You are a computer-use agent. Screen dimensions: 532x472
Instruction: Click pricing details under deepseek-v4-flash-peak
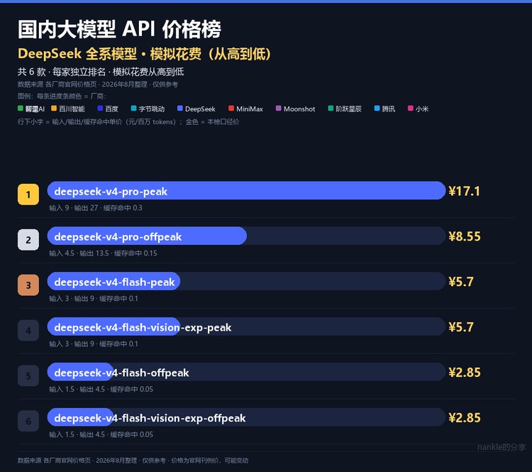(94, 299)
